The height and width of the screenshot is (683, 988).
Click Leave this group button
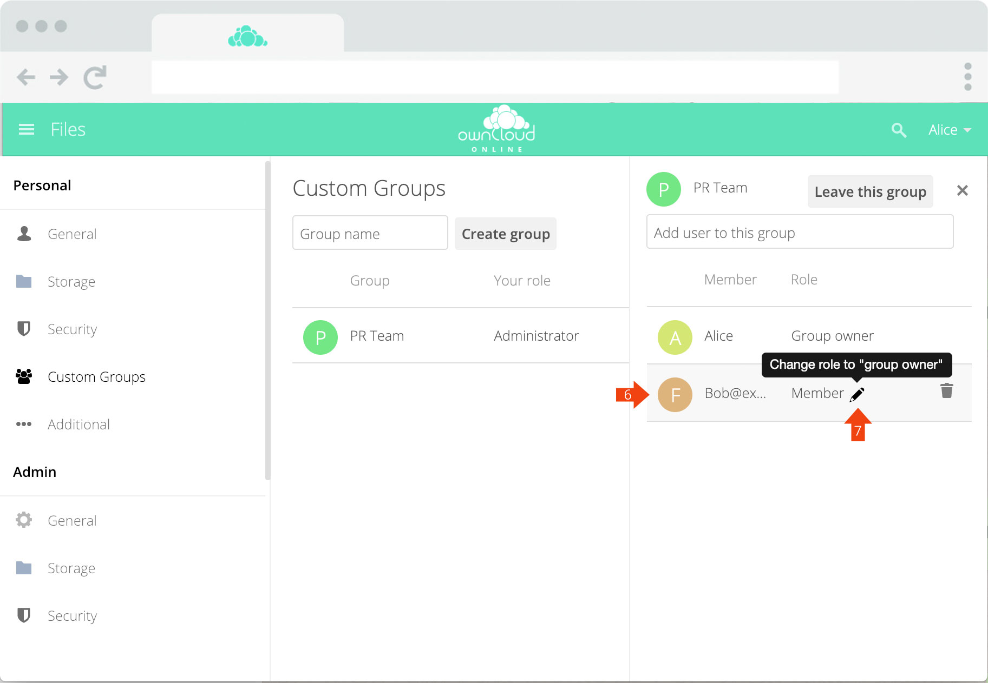coord(869,191)
